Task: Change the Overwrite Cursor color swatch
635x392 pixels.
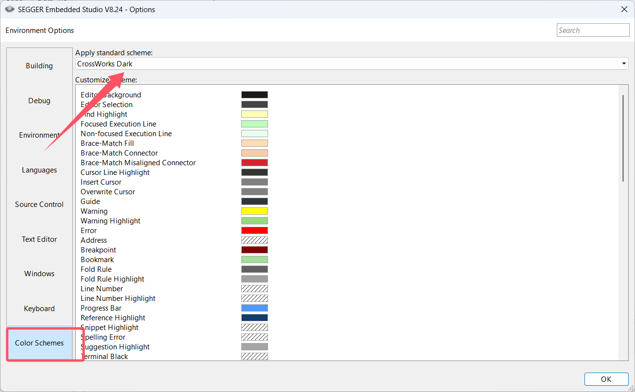Action: click(x=254, y=192)
